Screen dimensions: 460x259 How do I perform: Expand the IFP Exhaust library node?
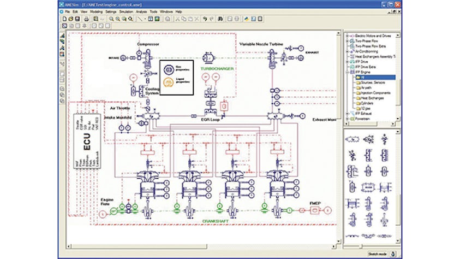[348, 113]
